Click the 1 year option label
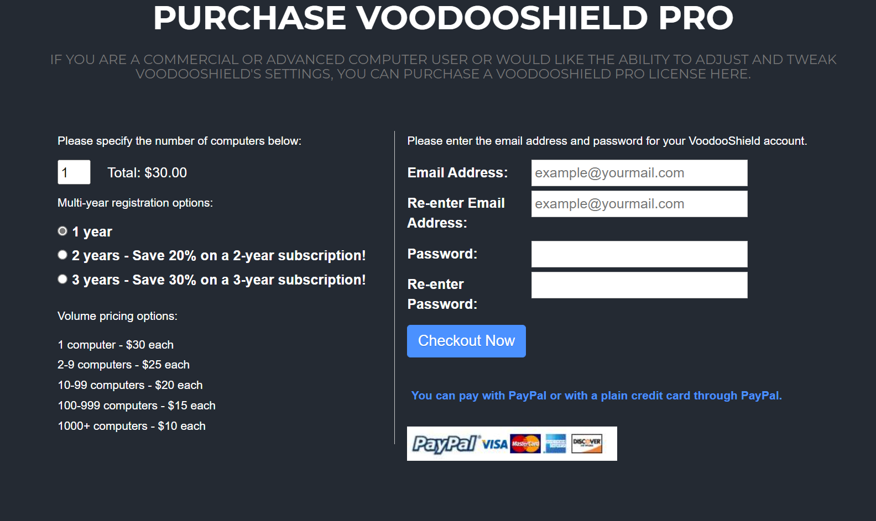876x521 pixels. (92, 232)
